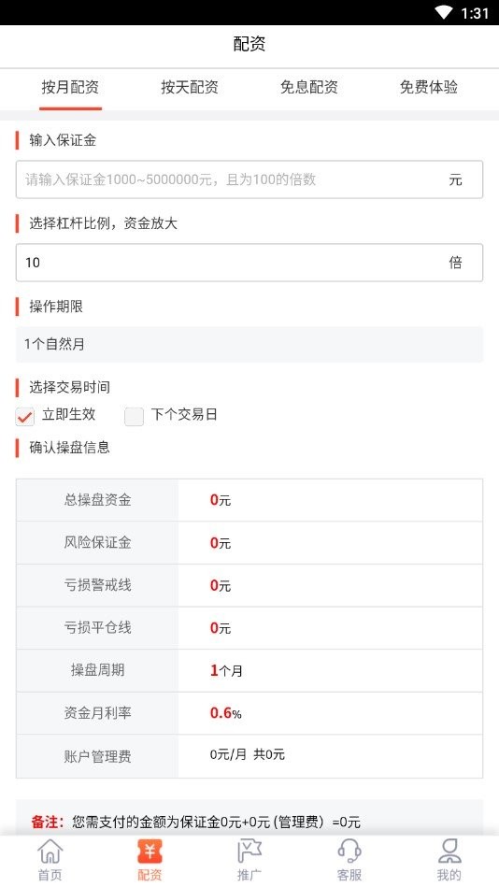Tap the 资金月利率 0.6% row
The image size is (499, 887).
pos(249,713)
